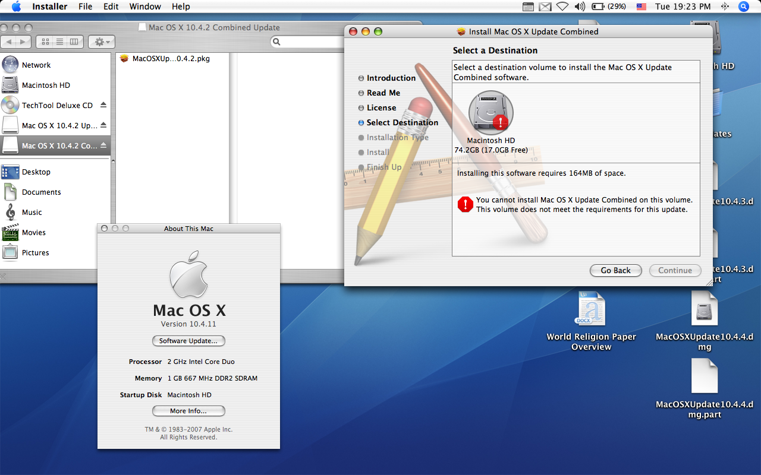
Task: Click the installer window resize handle
Action: point(707,281)
